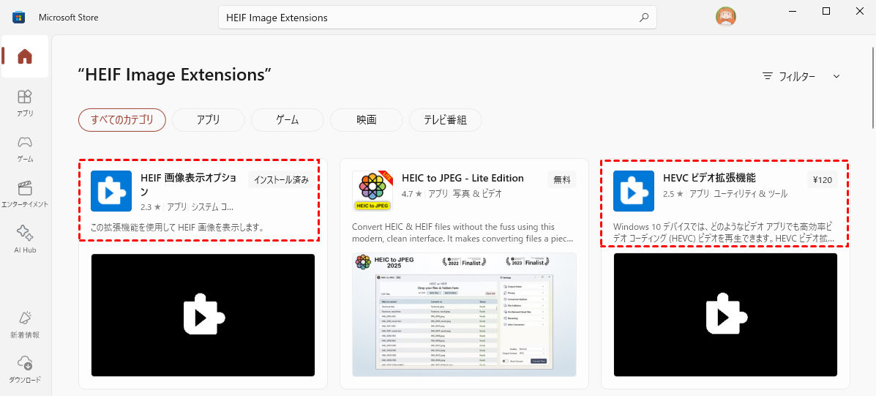The width and height of the screenshot is (876, 396).
Task: Click the フィルター lines icon
Action: pyautogui.click(x=768, y=77)
